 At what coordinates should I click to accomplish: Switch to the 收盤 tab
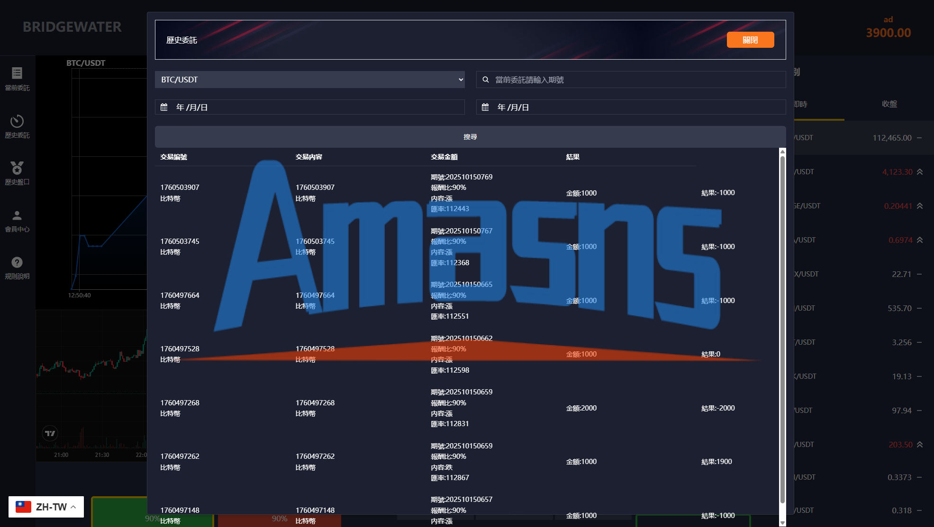889,104
